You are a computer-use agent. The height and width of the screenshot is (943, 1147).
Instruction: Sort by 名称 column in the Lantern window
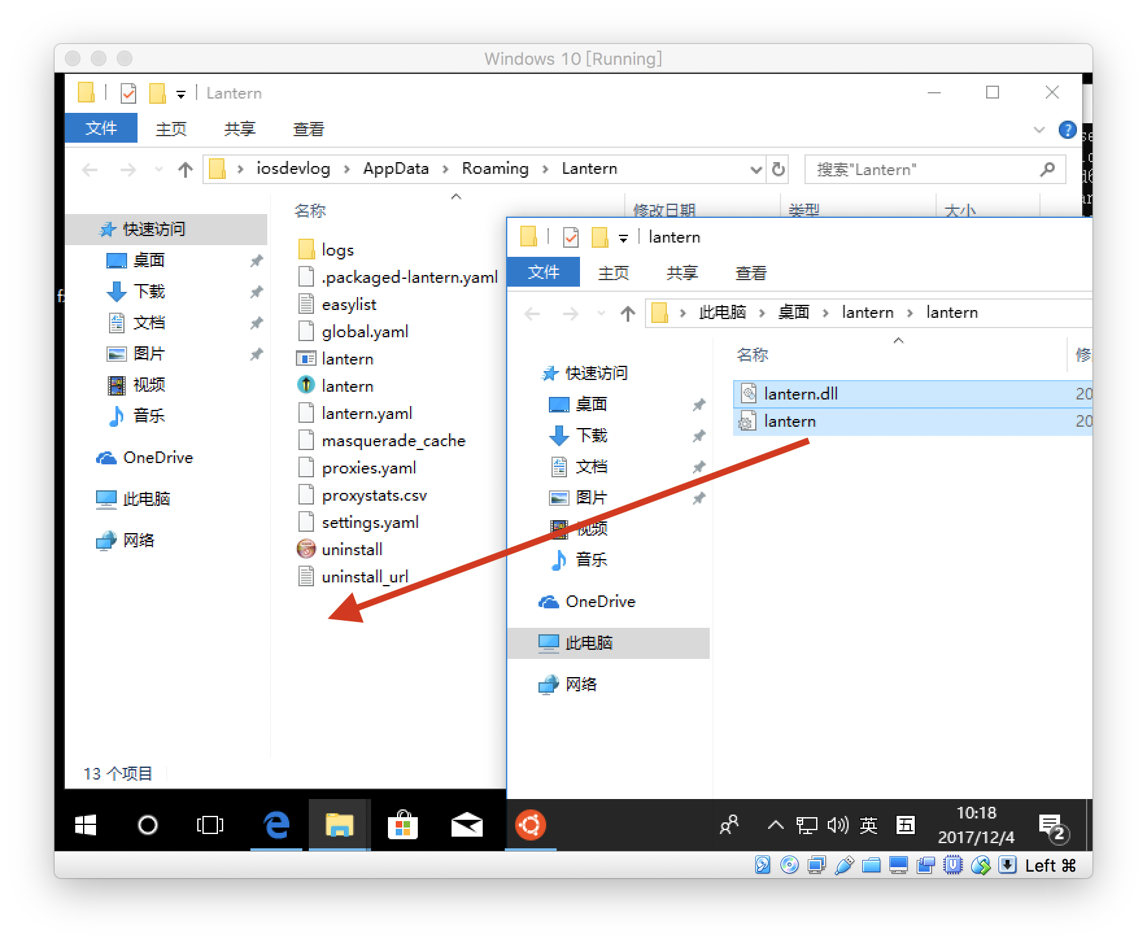pyautogui.click(x=310, y=211)
